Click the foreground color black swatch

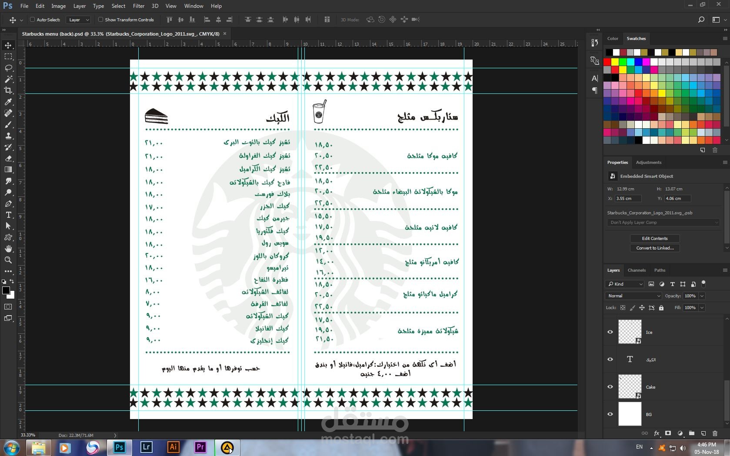[6, 290]
